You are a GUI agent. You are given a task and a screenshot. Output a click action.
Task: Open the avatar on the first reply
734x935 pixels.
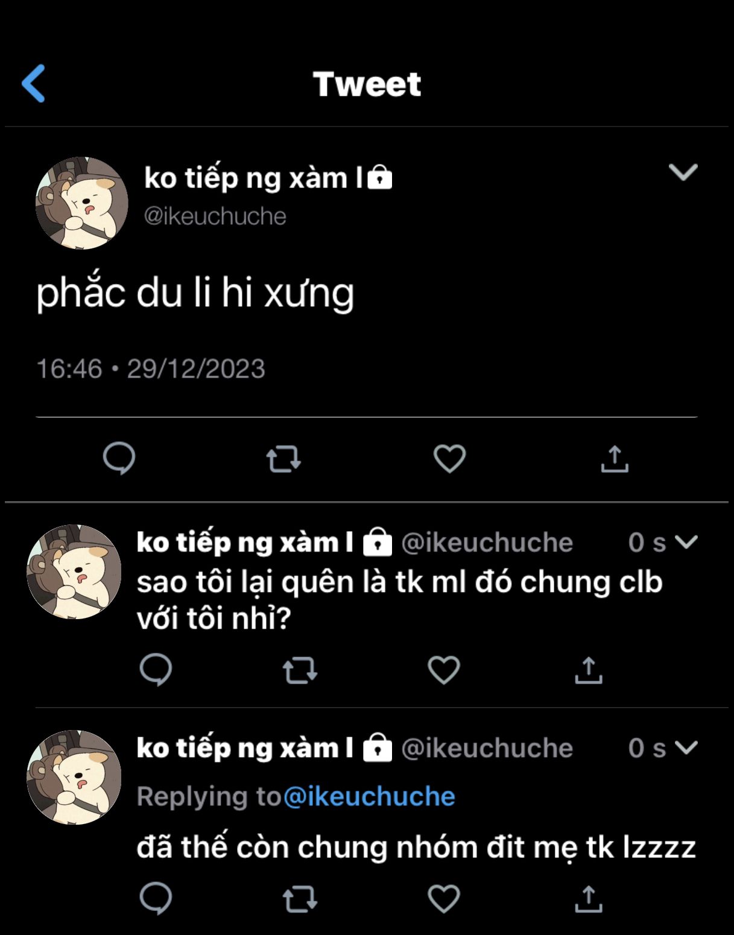pyautogui.click(x=74, y=572)
